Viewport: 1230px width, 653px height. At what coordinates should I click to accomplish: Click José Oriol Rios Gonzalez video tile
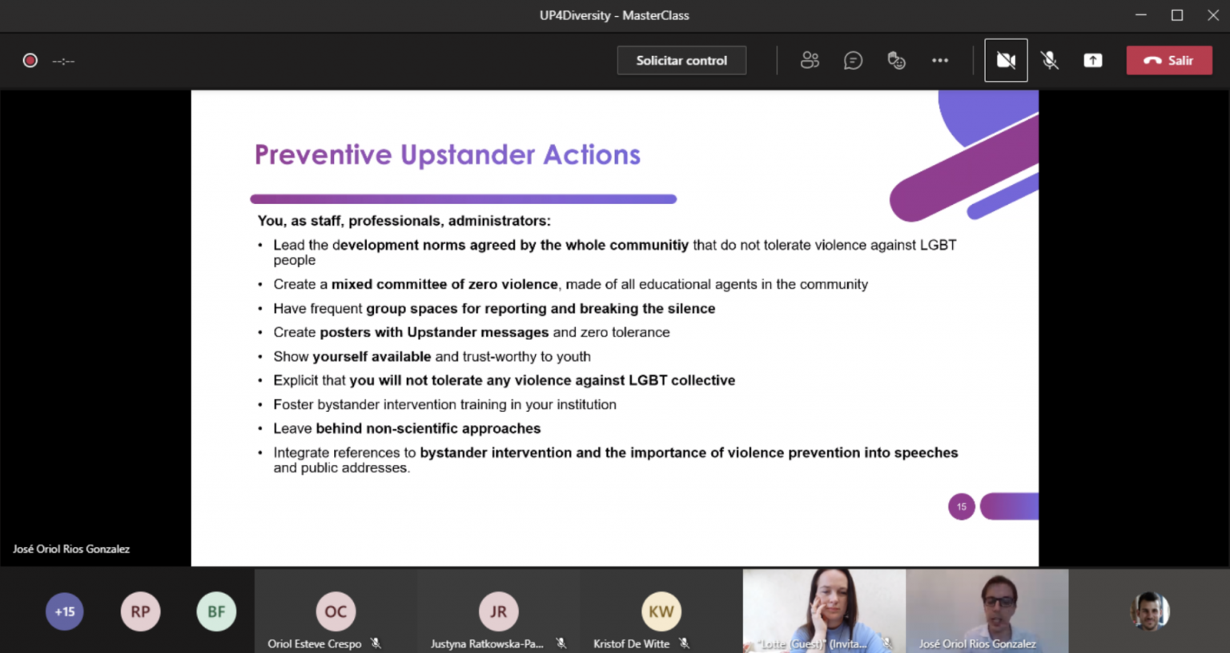click(987, 610)
